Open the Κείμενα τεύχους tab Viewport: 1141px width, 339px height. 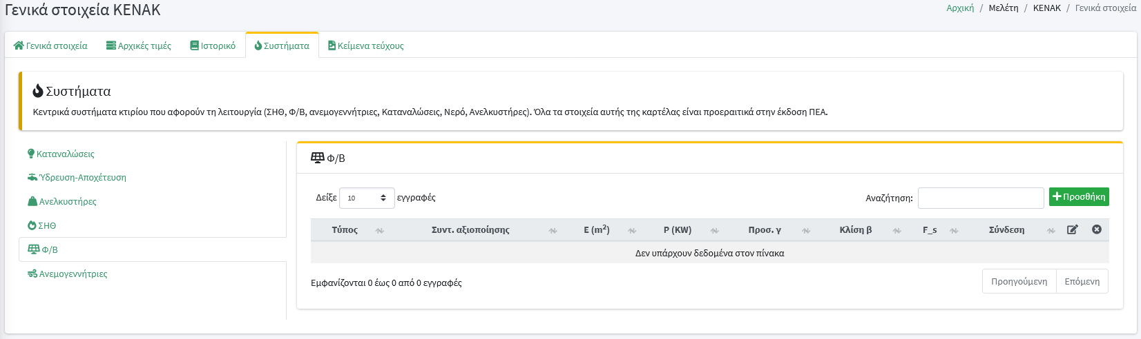tap(365, 45)
